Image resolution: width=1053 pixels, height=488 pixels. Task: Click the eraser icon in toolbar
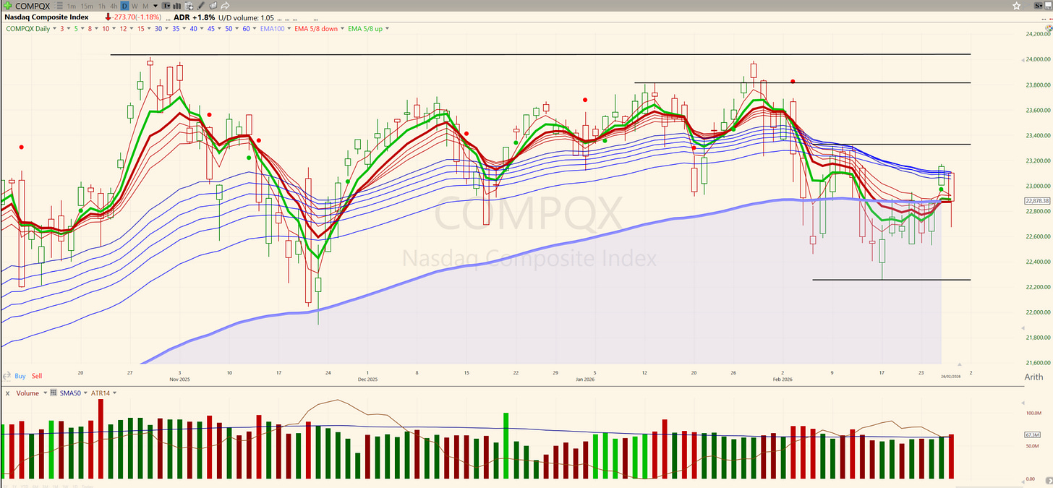pos(213,6)
